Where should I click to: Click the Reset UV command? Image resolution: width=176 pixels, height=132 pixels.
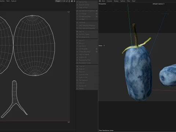[x=82, y=72]
